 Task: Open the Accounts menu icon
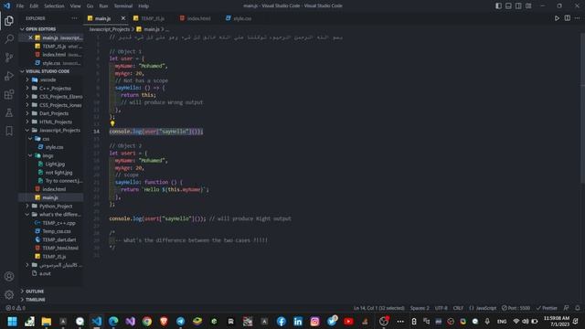point(9,276)
